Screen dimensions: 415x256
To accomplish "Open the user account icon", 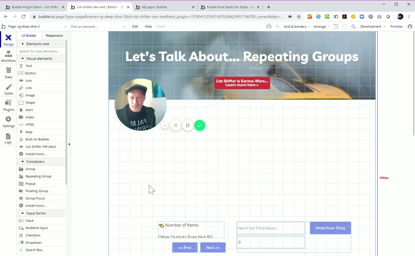I will pyautogui.click(x=410, y=26).
